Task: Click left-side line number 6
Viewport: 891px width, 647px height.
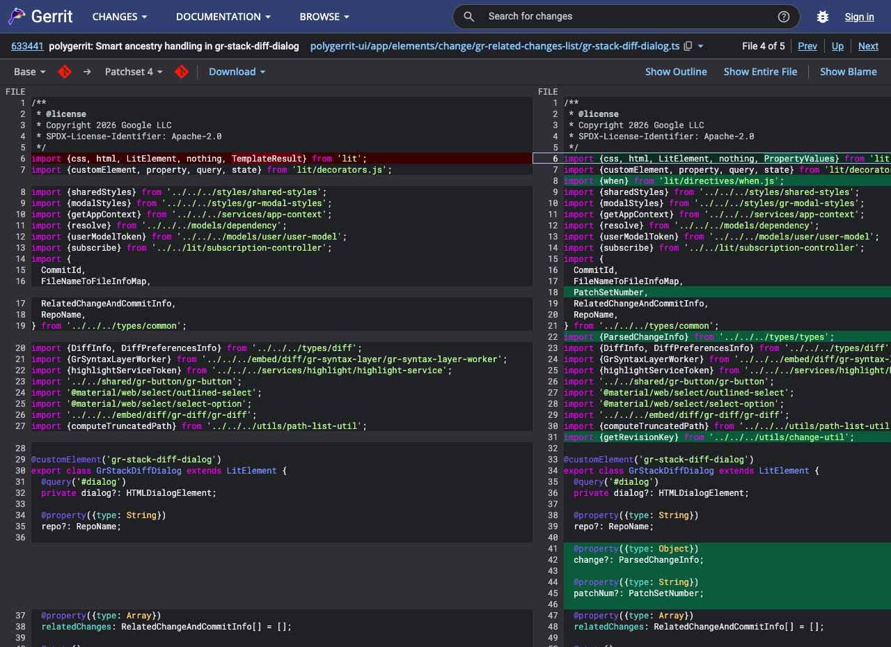Action: (x=23, y=159)
